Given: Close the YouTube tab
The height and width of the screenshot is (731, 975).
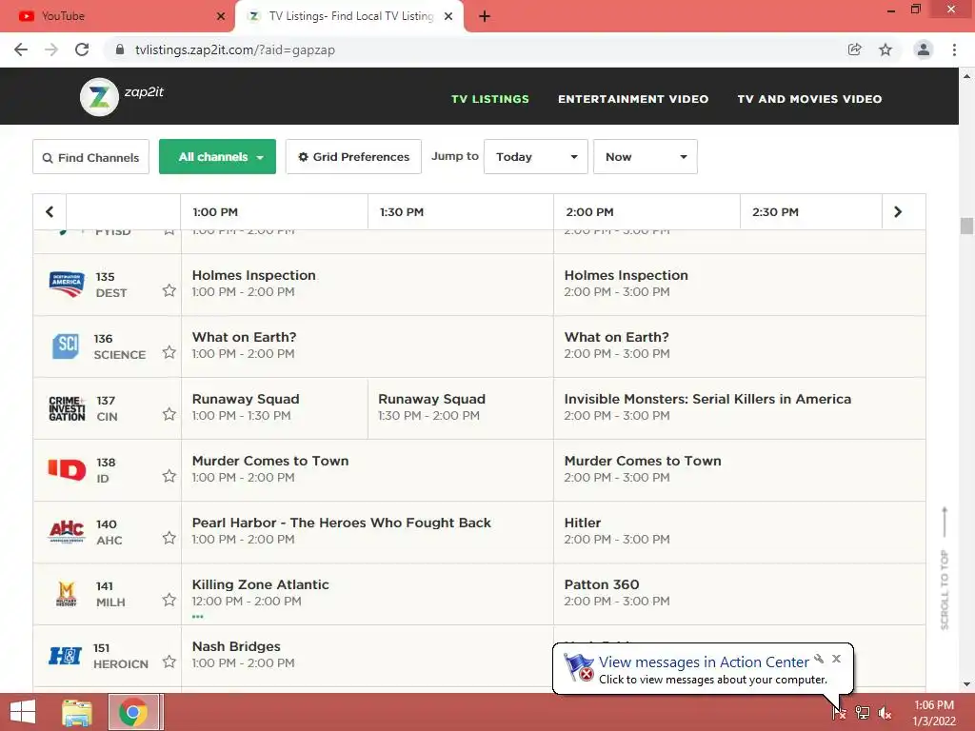Looking at the screenshot, I should [221, 16].
